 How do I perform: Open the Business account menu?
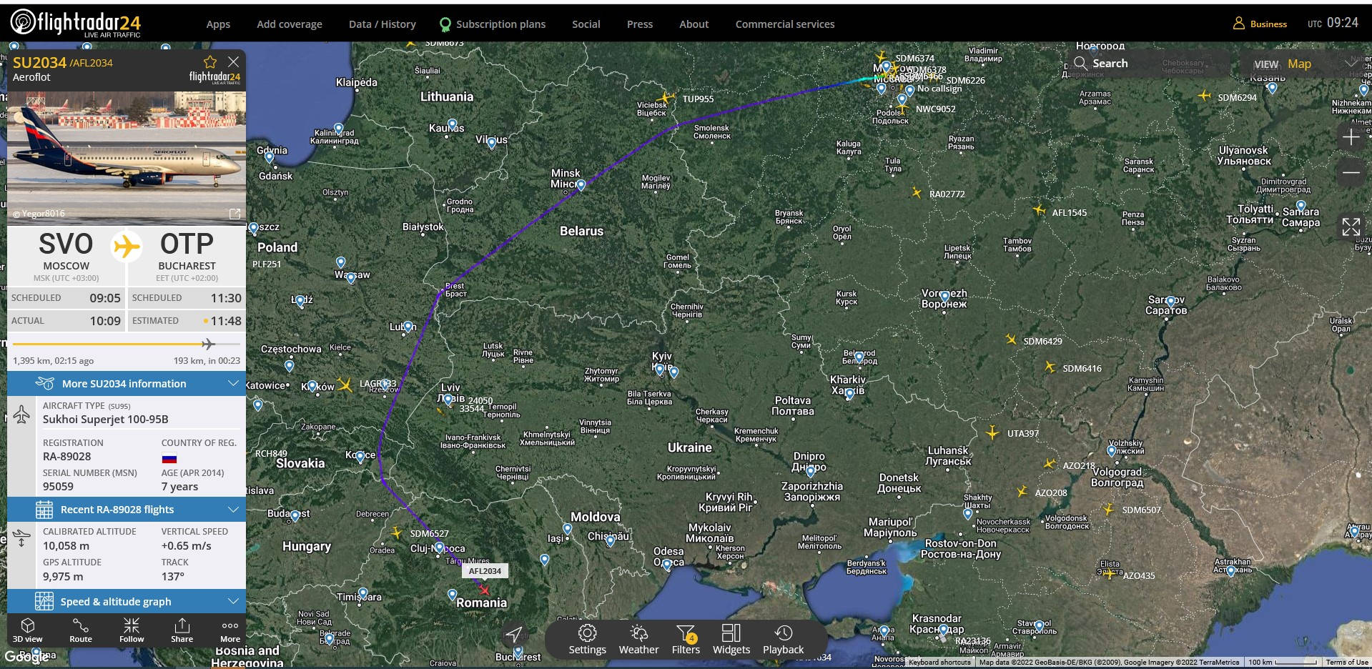pos(1260,24)
